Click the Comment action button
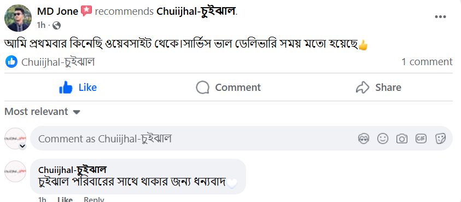This screenshot has width=461, height=202. (x=229, y=88)
